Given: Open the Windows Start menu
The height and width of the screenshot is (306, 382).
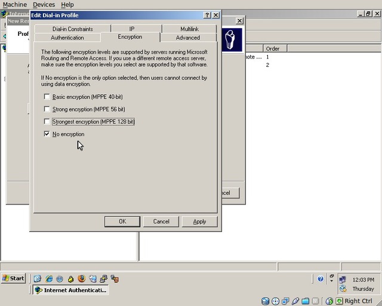Looking at the screenshot, I should click(x=14, y=279).
